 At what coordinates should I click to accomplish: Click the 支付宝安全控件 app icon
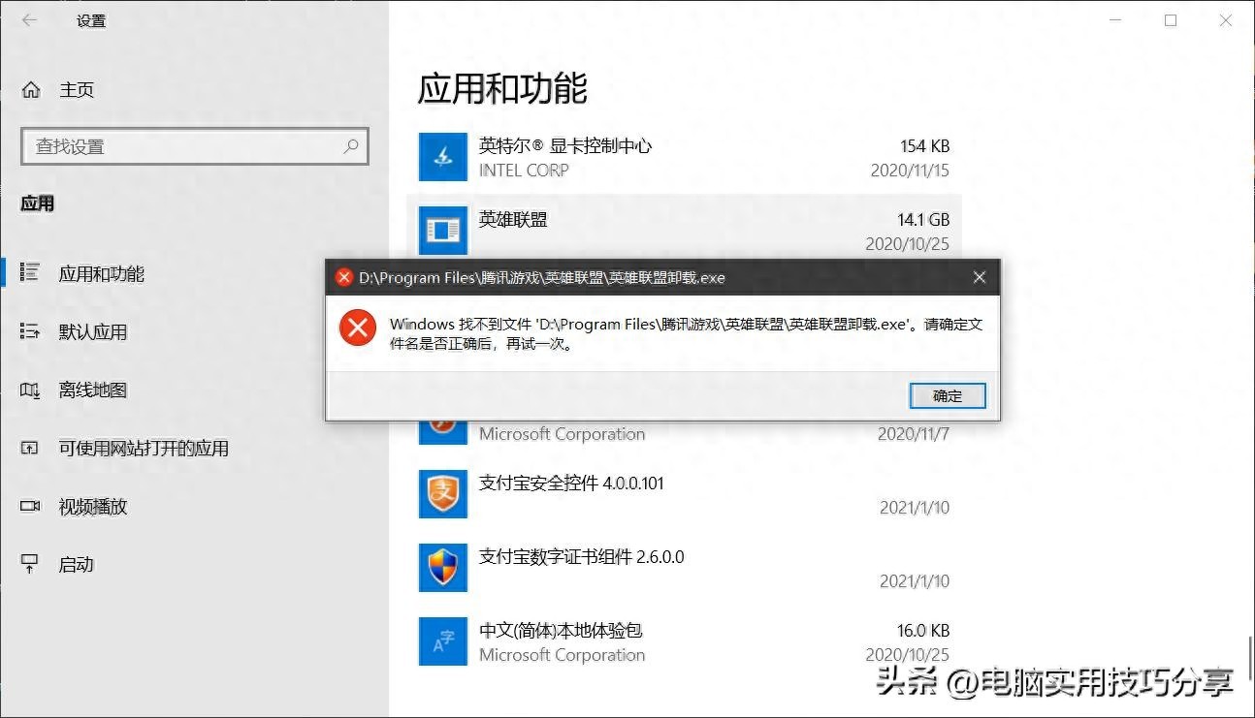pyautogui.click(x=443, y=494)
